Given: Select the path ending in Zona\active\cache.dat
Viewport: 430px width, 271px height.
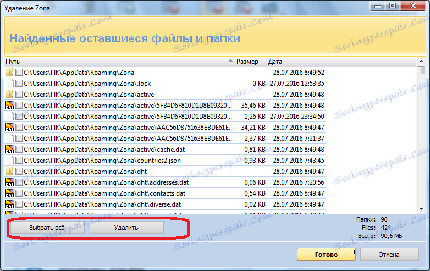Looking at the screenshot, I should pyautogui.click(x=104, y=150).
